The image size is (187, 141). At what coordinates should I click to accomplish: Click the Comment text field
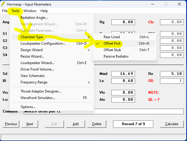click(104, 111)
